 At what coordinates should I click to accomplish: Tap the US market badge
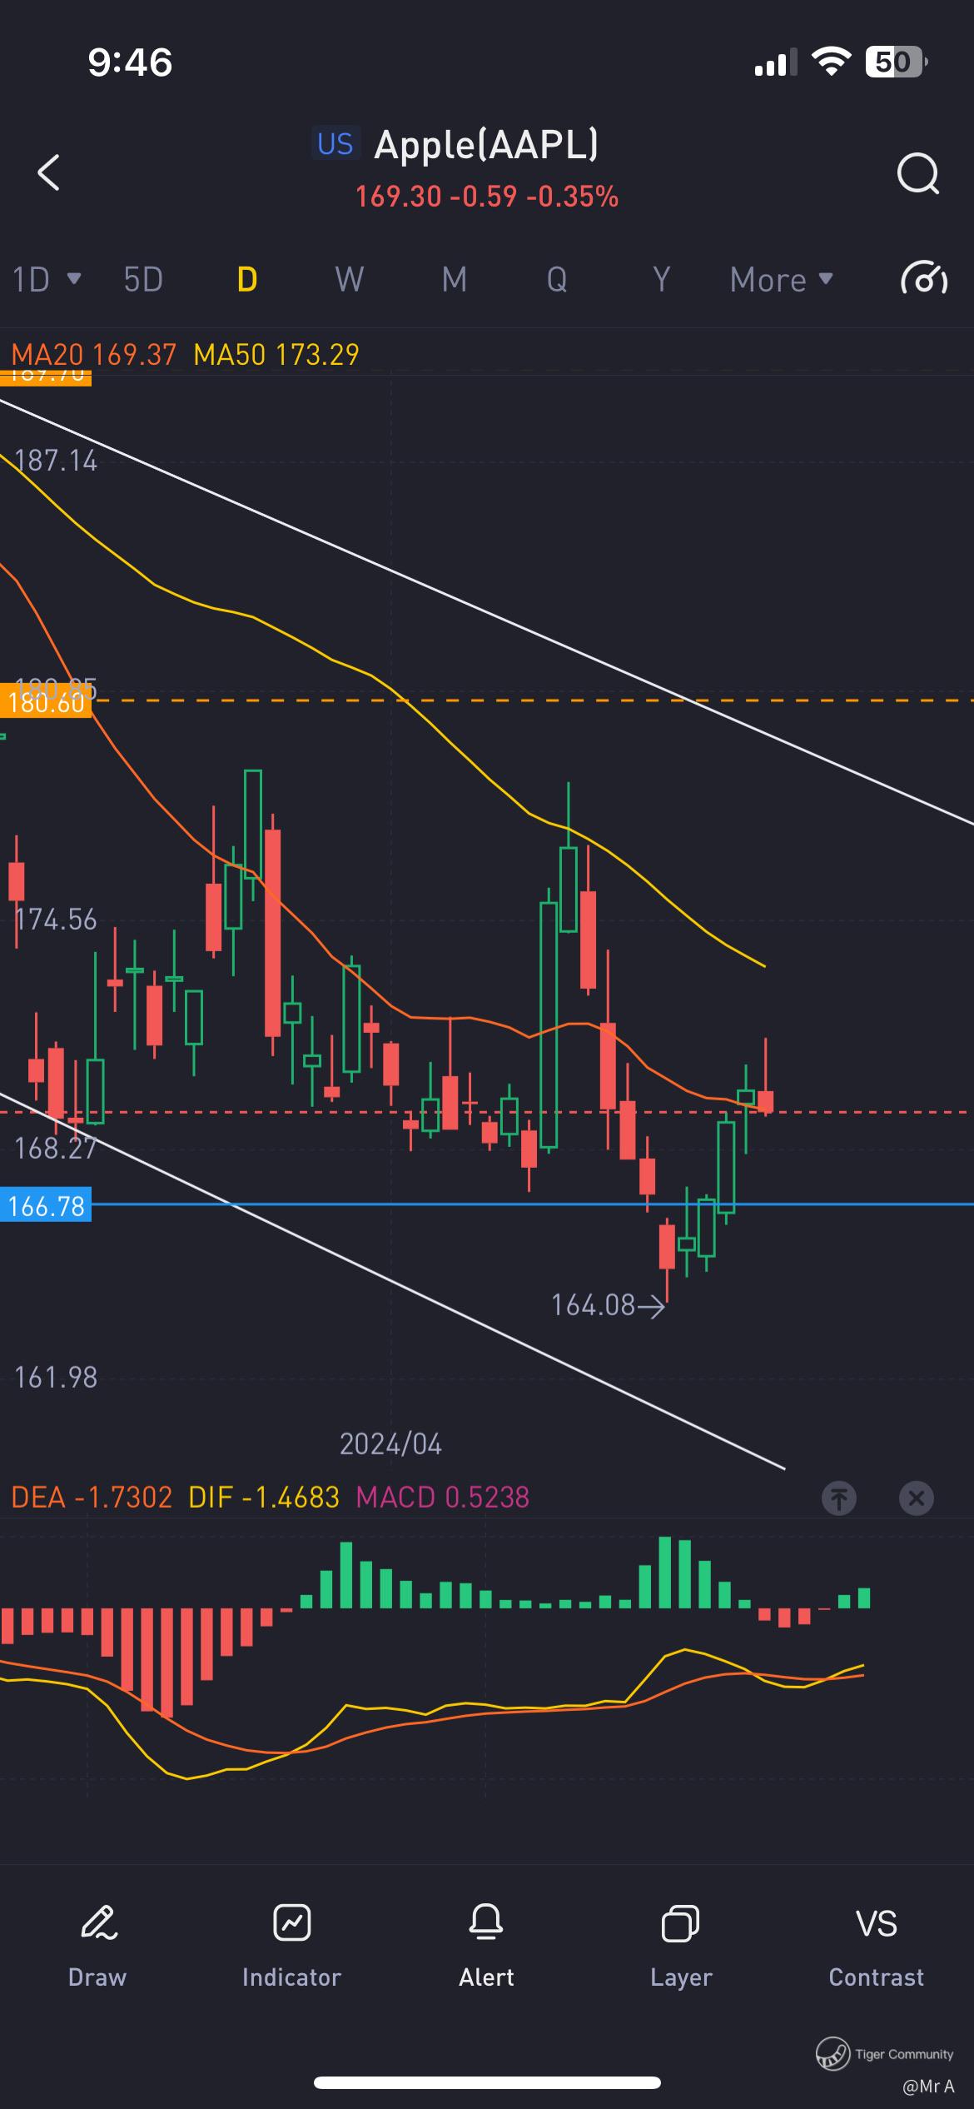[x=335, y=144]
